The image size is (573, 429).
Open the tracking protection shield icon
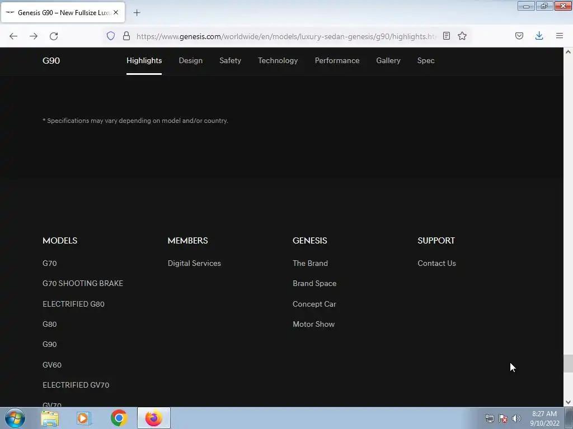point(111,36)
